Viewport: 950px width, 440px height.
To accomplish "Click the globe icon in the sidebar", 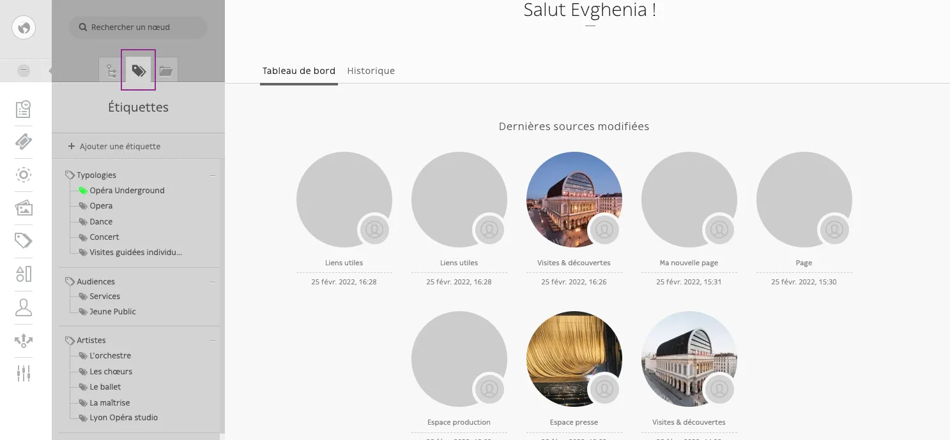I will tap(24, 27).
